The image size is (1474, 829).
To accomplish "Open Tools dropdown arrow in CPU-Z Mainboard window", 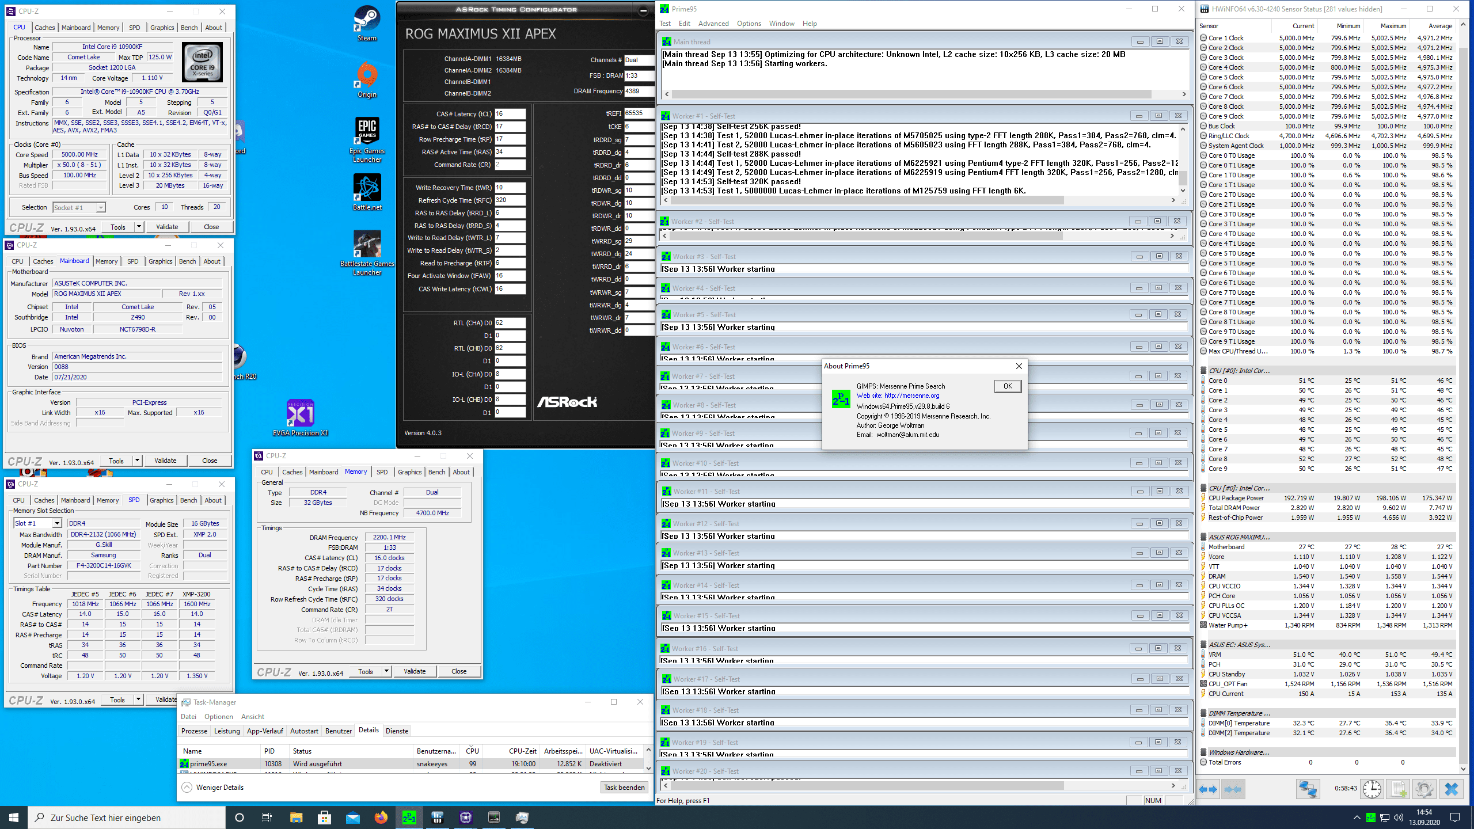I will (x=137, y=461).
